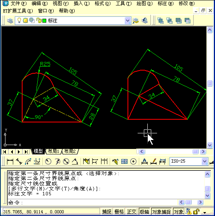Toggle the layer lock padlock icon
The height and width of the screenshot is (216, 215).
[x=38, y=20]
